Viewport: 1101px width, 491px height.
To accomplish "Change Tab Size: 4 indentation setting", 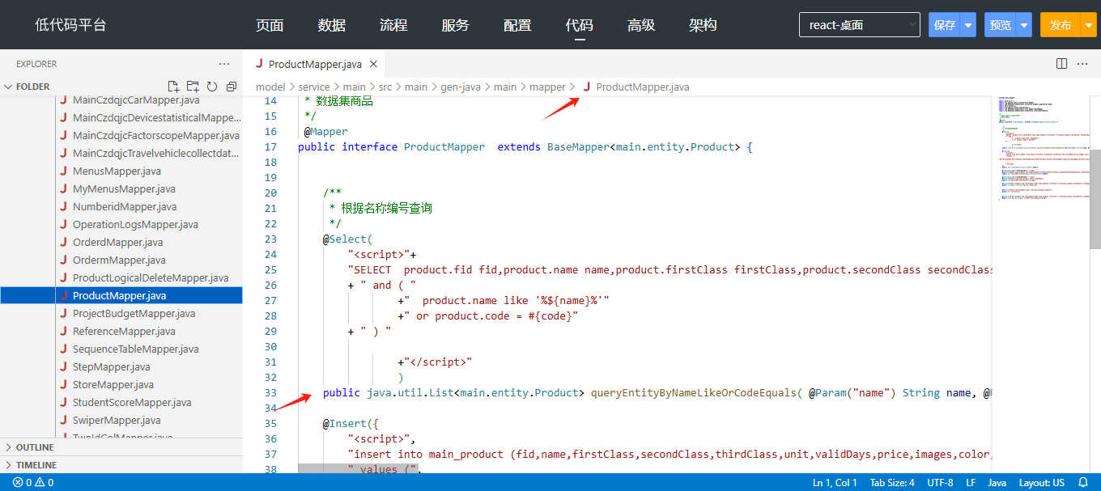I will coord(892,483).
